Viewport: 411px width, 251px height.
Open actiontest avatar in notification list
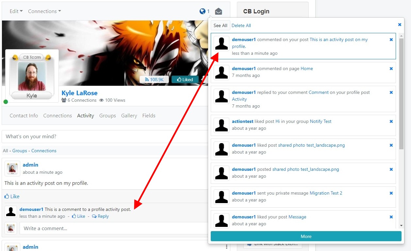point(222,125)
